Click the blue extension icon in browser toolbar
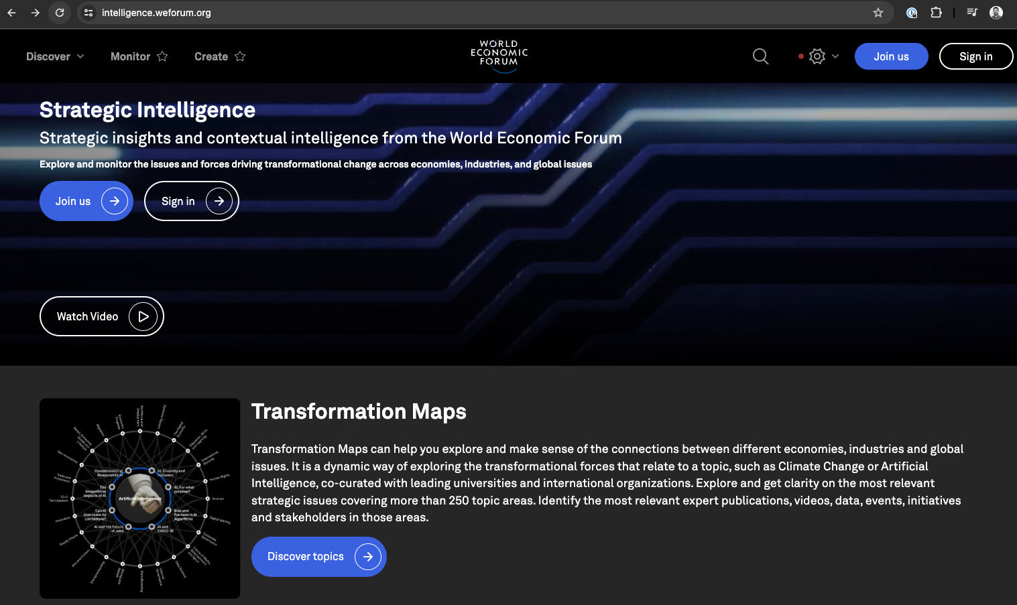Screen dimensions: 1017x605 912,13
